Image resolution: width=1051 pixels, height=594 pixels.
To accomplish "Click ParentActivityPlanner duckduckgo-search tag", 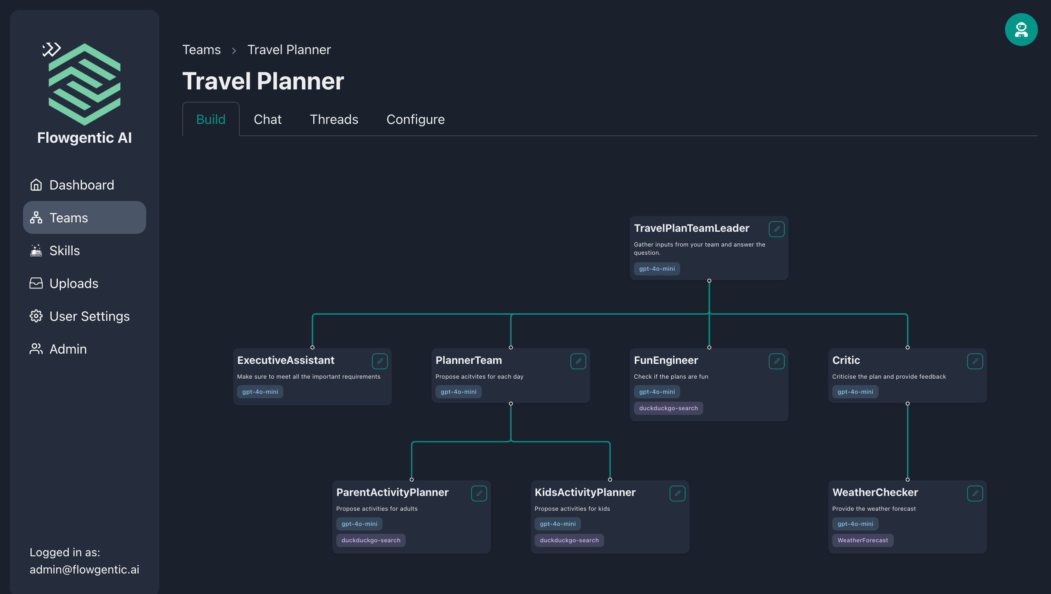I will tap(371, 540).
